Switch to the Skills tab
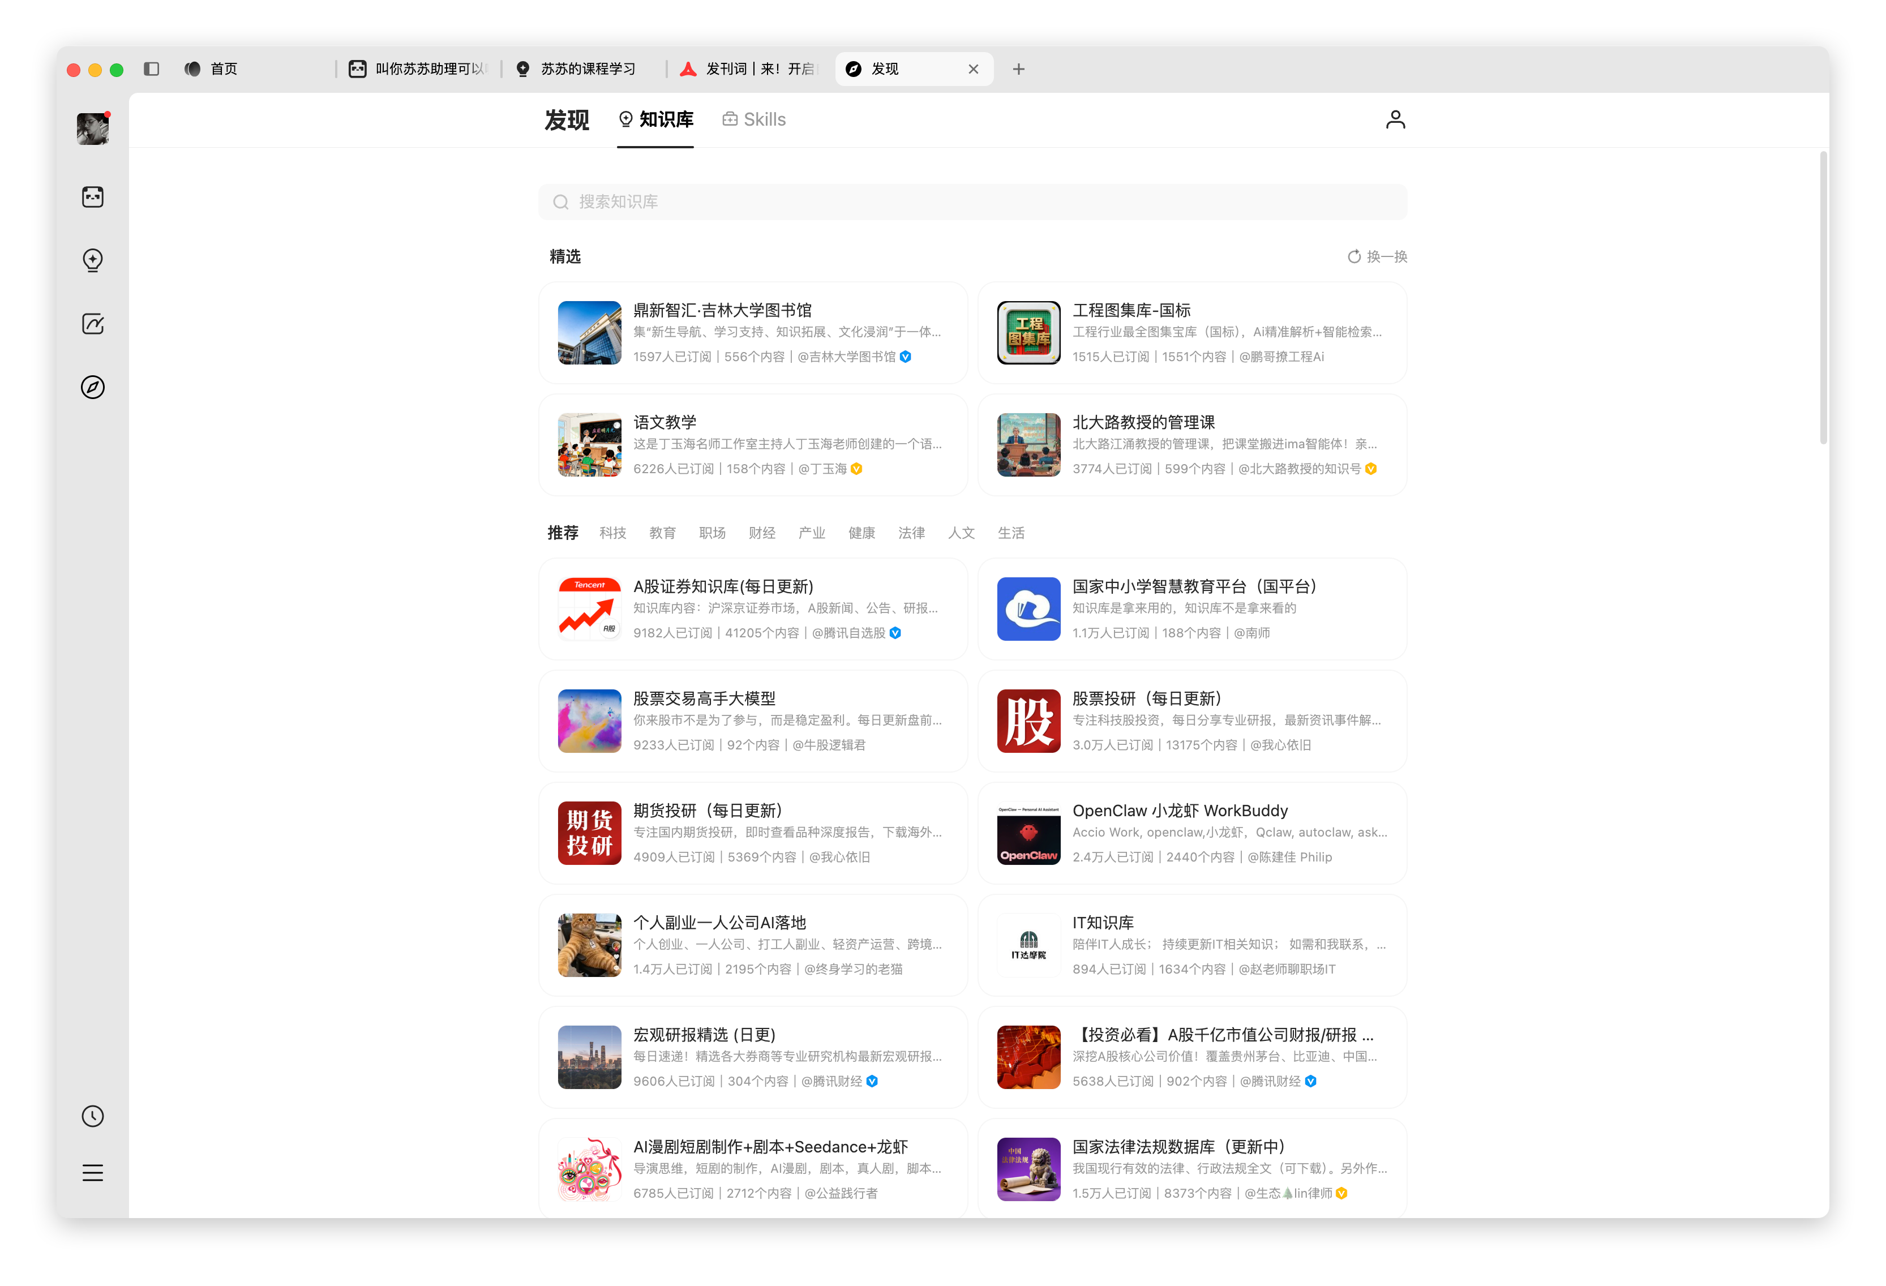Viewport: 1886px width, 1286px height. pos(754,119)
